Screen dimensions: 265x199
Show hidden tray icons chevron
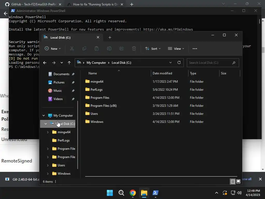[x=217, y=193]
